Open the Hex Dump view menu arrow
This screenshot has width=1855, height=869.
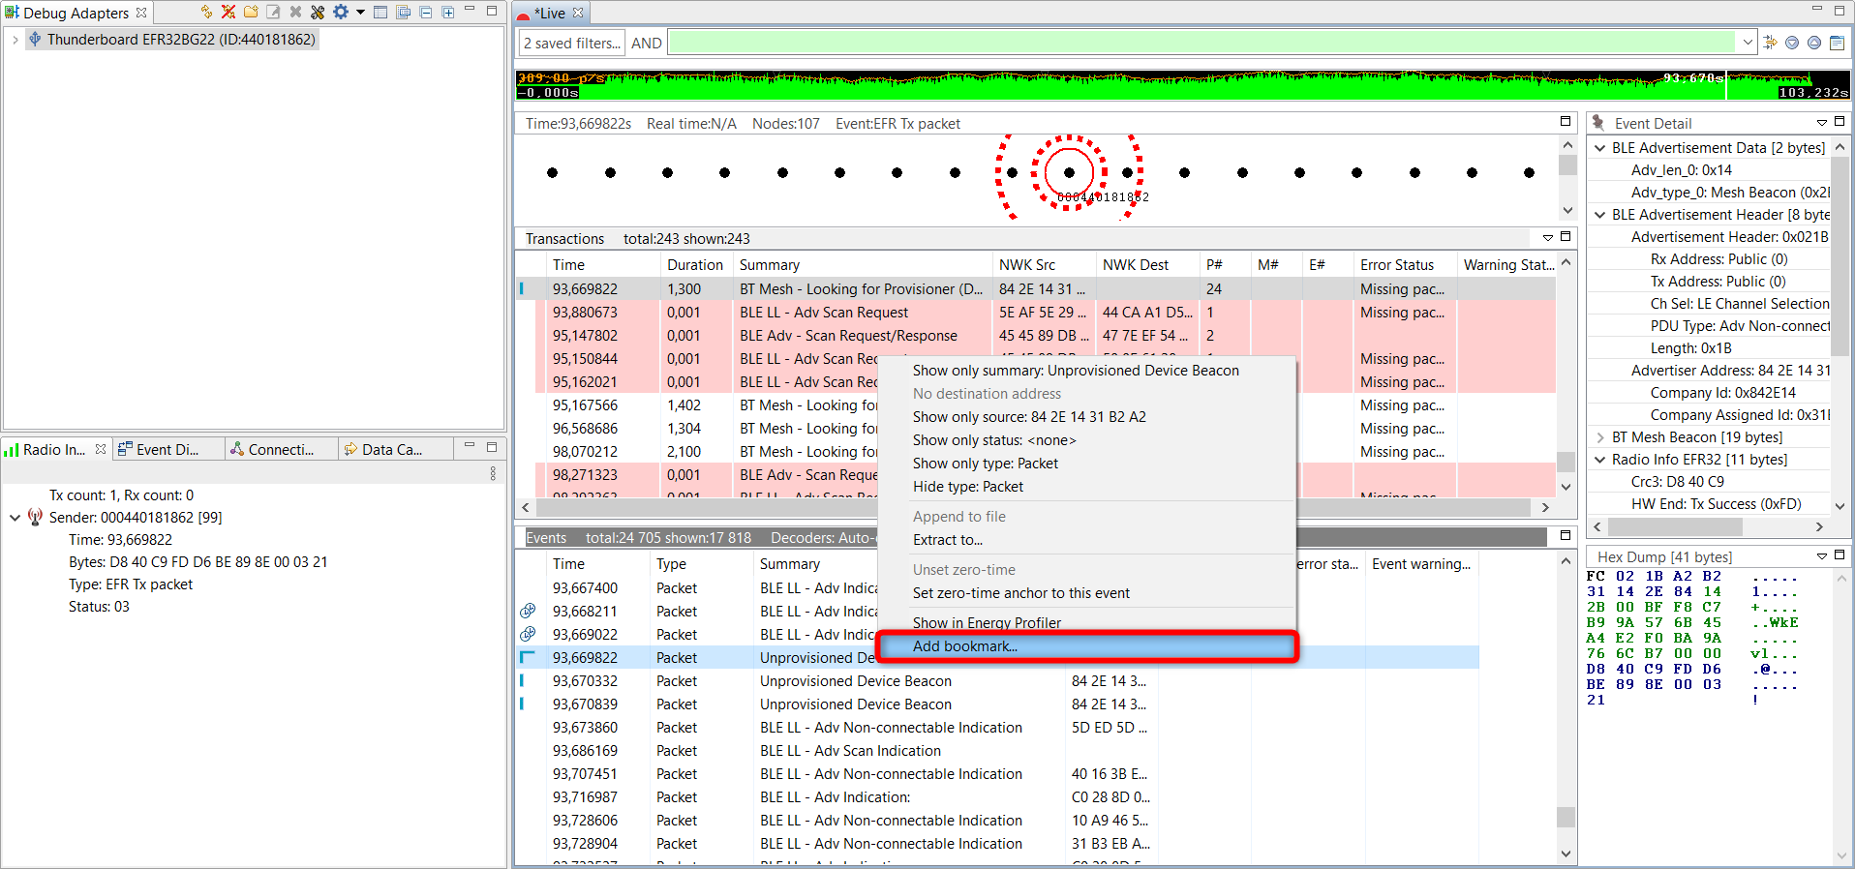(1822, 556)
